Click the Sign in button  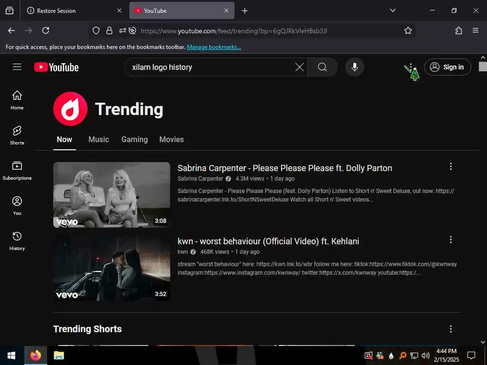448,67
